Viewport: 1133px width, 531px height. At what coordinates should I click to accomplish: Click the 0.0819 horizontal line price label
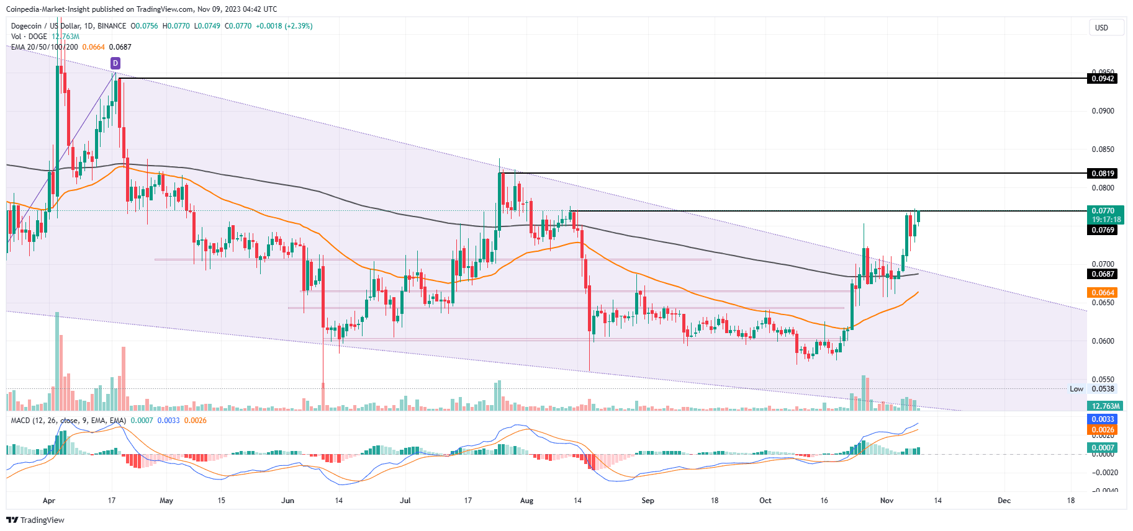(1103, 174)
